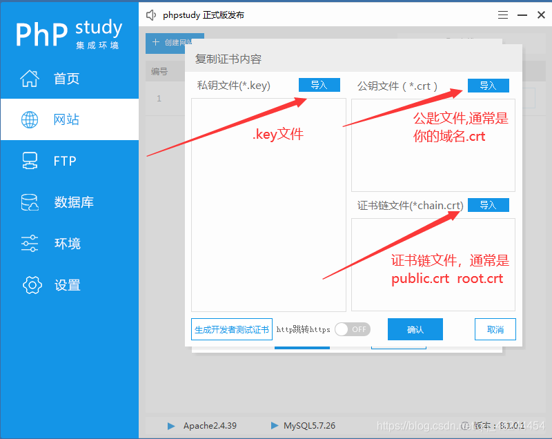Click the environment sliders icon
Viewport: 552px width, 439px height.
30,243
